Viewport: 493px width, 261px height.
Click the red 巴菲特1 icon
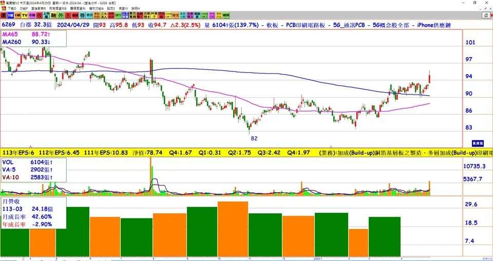point(140,15)
